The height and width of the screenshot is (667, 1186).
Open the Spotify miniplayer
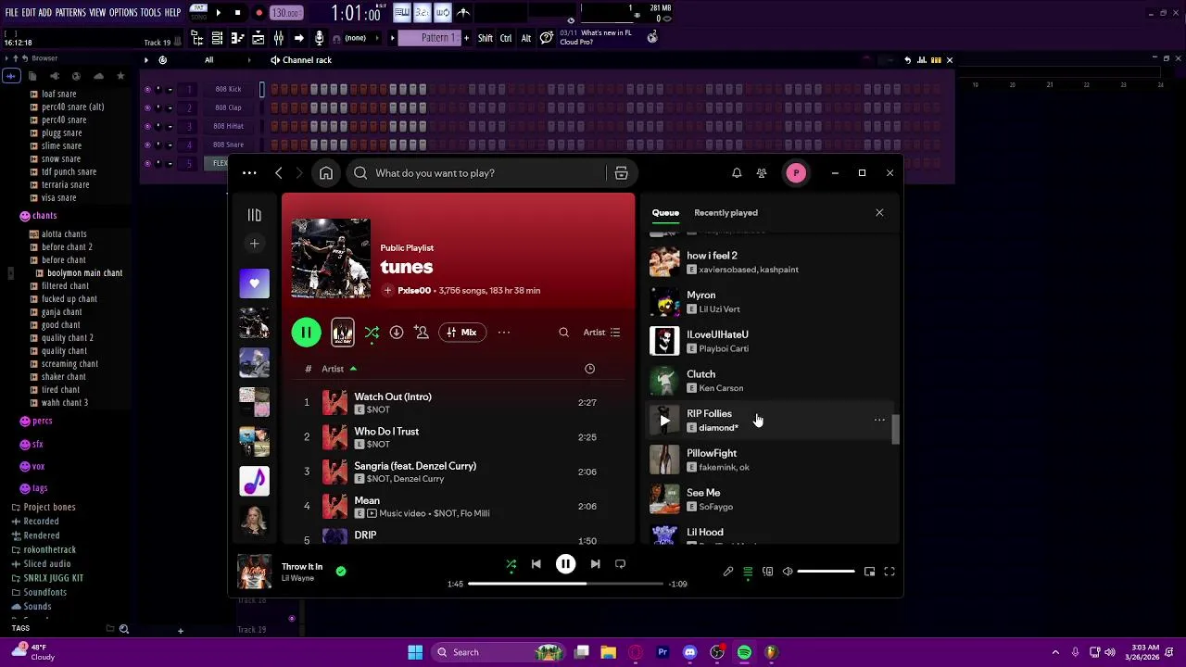869,572
